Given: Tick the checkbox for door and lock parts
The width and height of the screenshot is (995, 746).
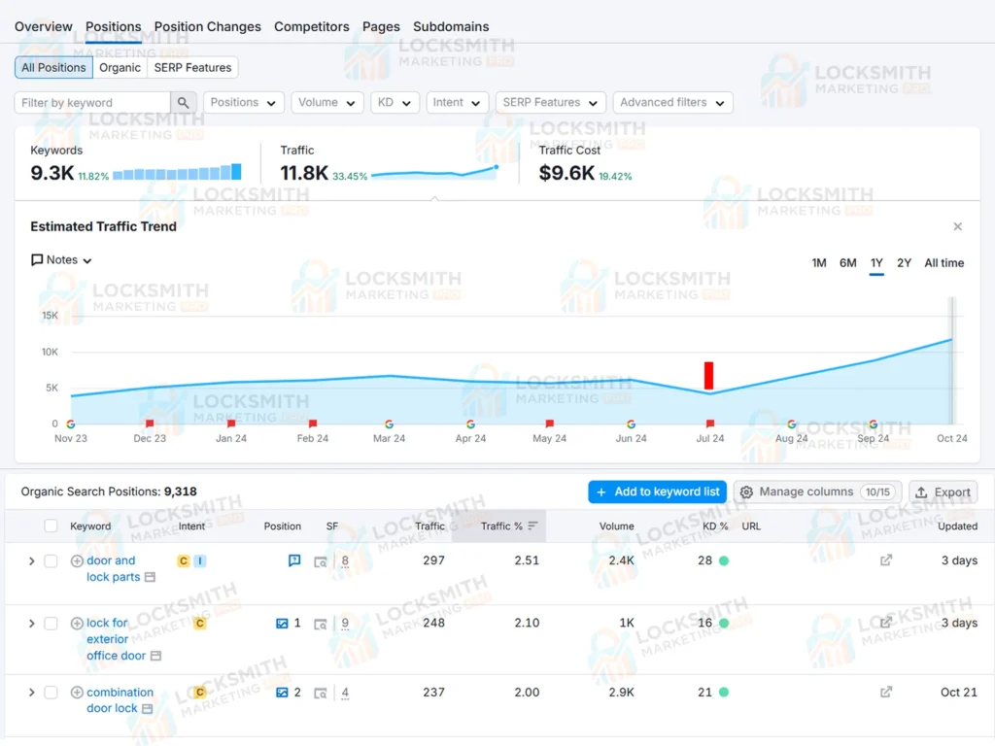Looking at the screenshot, I should (x=51, y=560).
